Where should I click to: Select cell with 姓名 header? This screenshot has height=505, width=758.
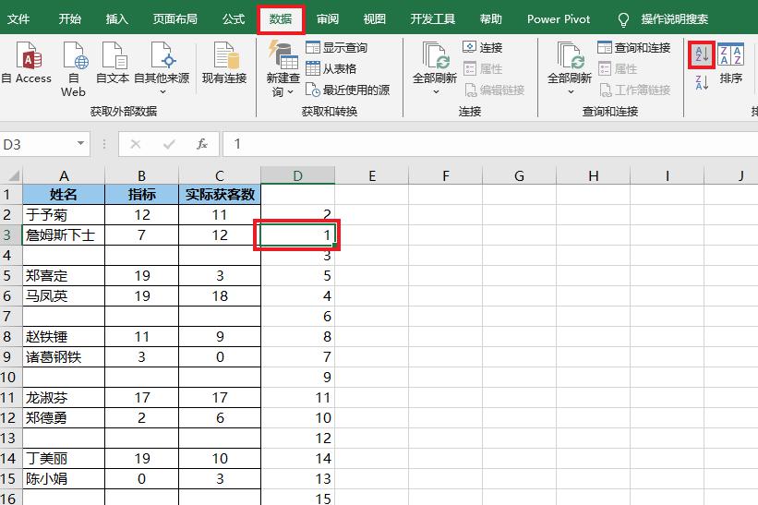[x=64, y=194]
